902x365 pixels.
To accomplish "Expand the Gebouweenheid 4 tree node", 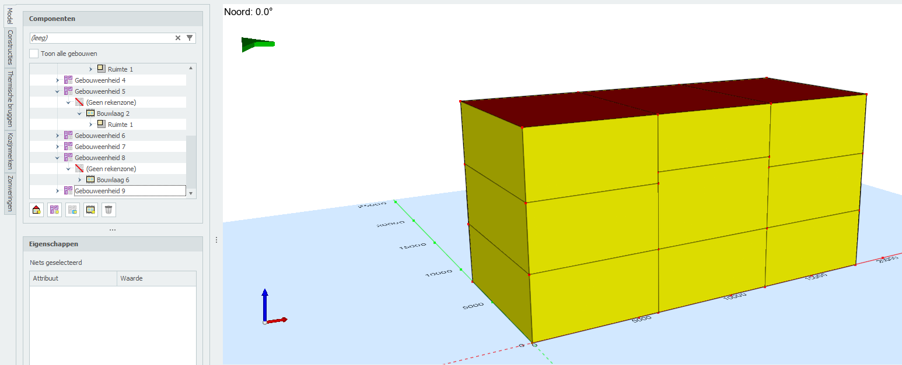I will coord(57,80).
